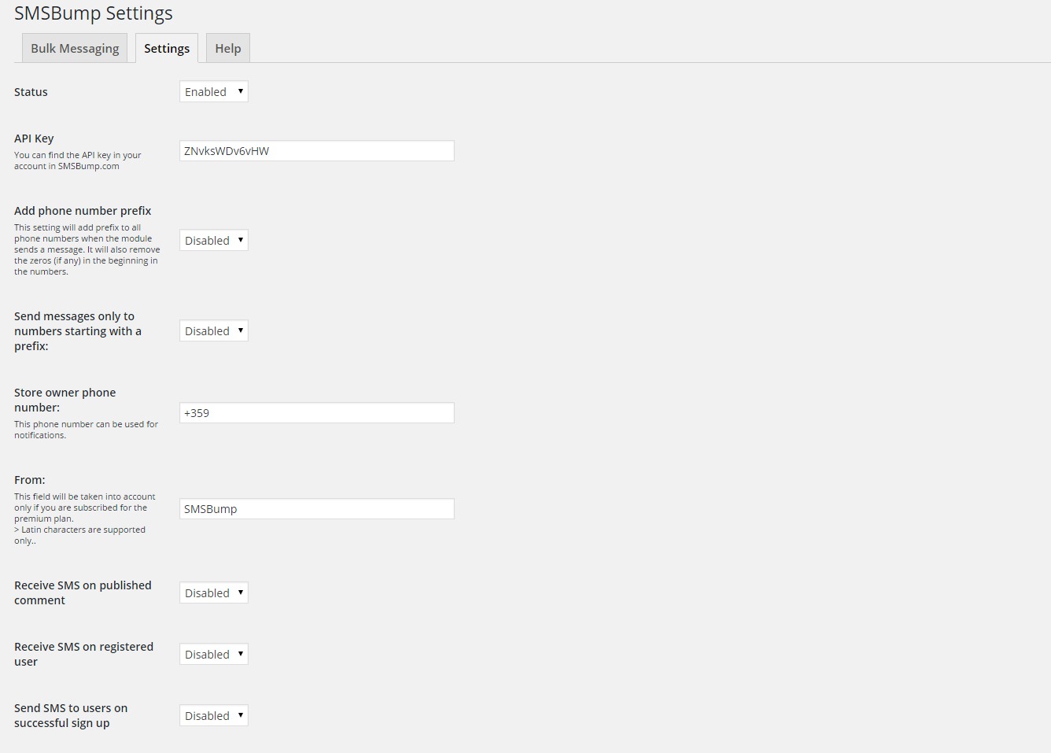The height and width of the screenshot is (753, 1051).
Task: Open Send SMS on successful sign up dropdown
Action: (214, 715)
